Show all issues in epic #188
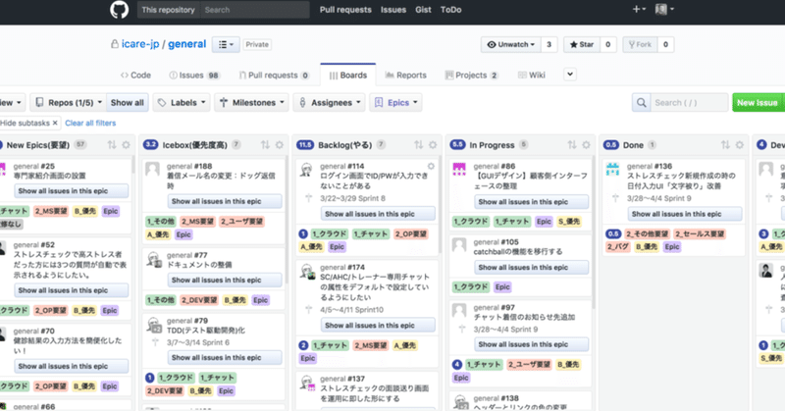The image size is (785, 411). pos(225,201)
